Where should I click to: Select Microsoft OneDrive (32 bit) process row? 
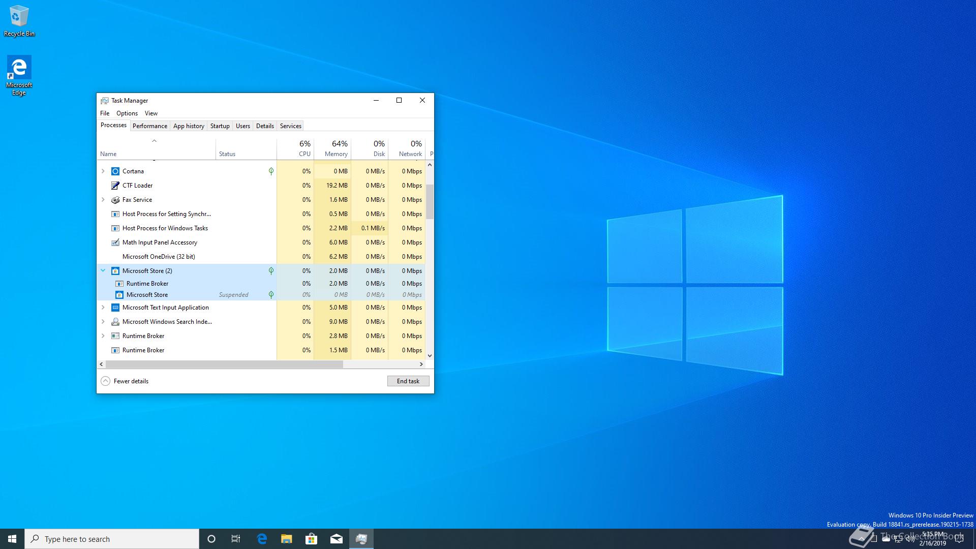click(x=261, y=257)
